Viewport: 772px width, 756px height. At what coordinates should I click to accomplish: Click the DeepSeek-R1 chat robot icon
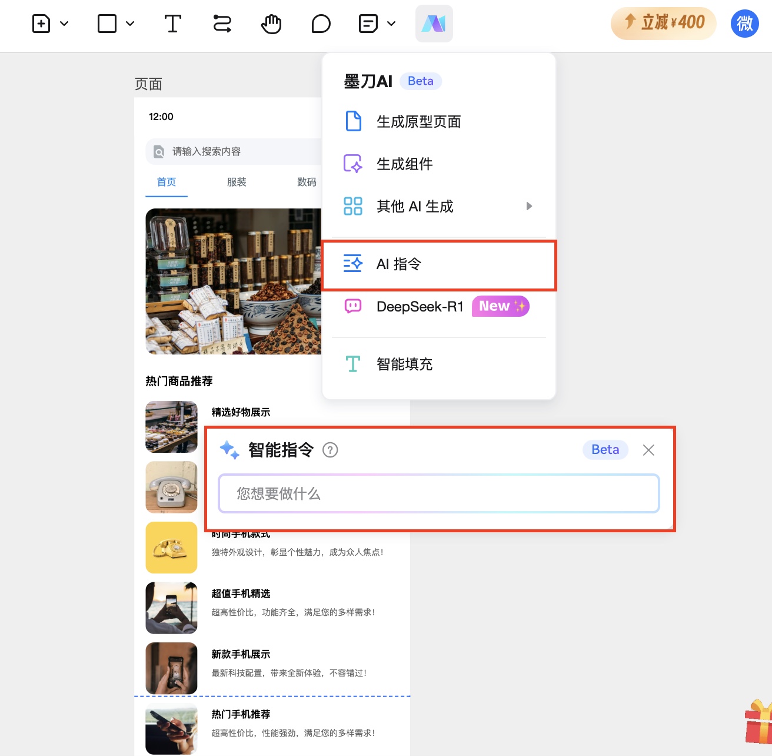353,306
